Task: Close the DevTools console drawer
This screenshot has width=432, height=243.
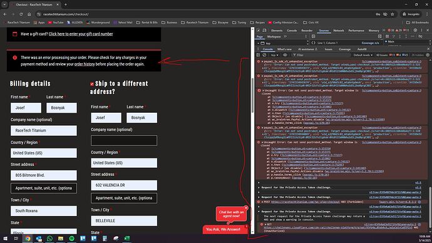Action: tap(428, 49)
